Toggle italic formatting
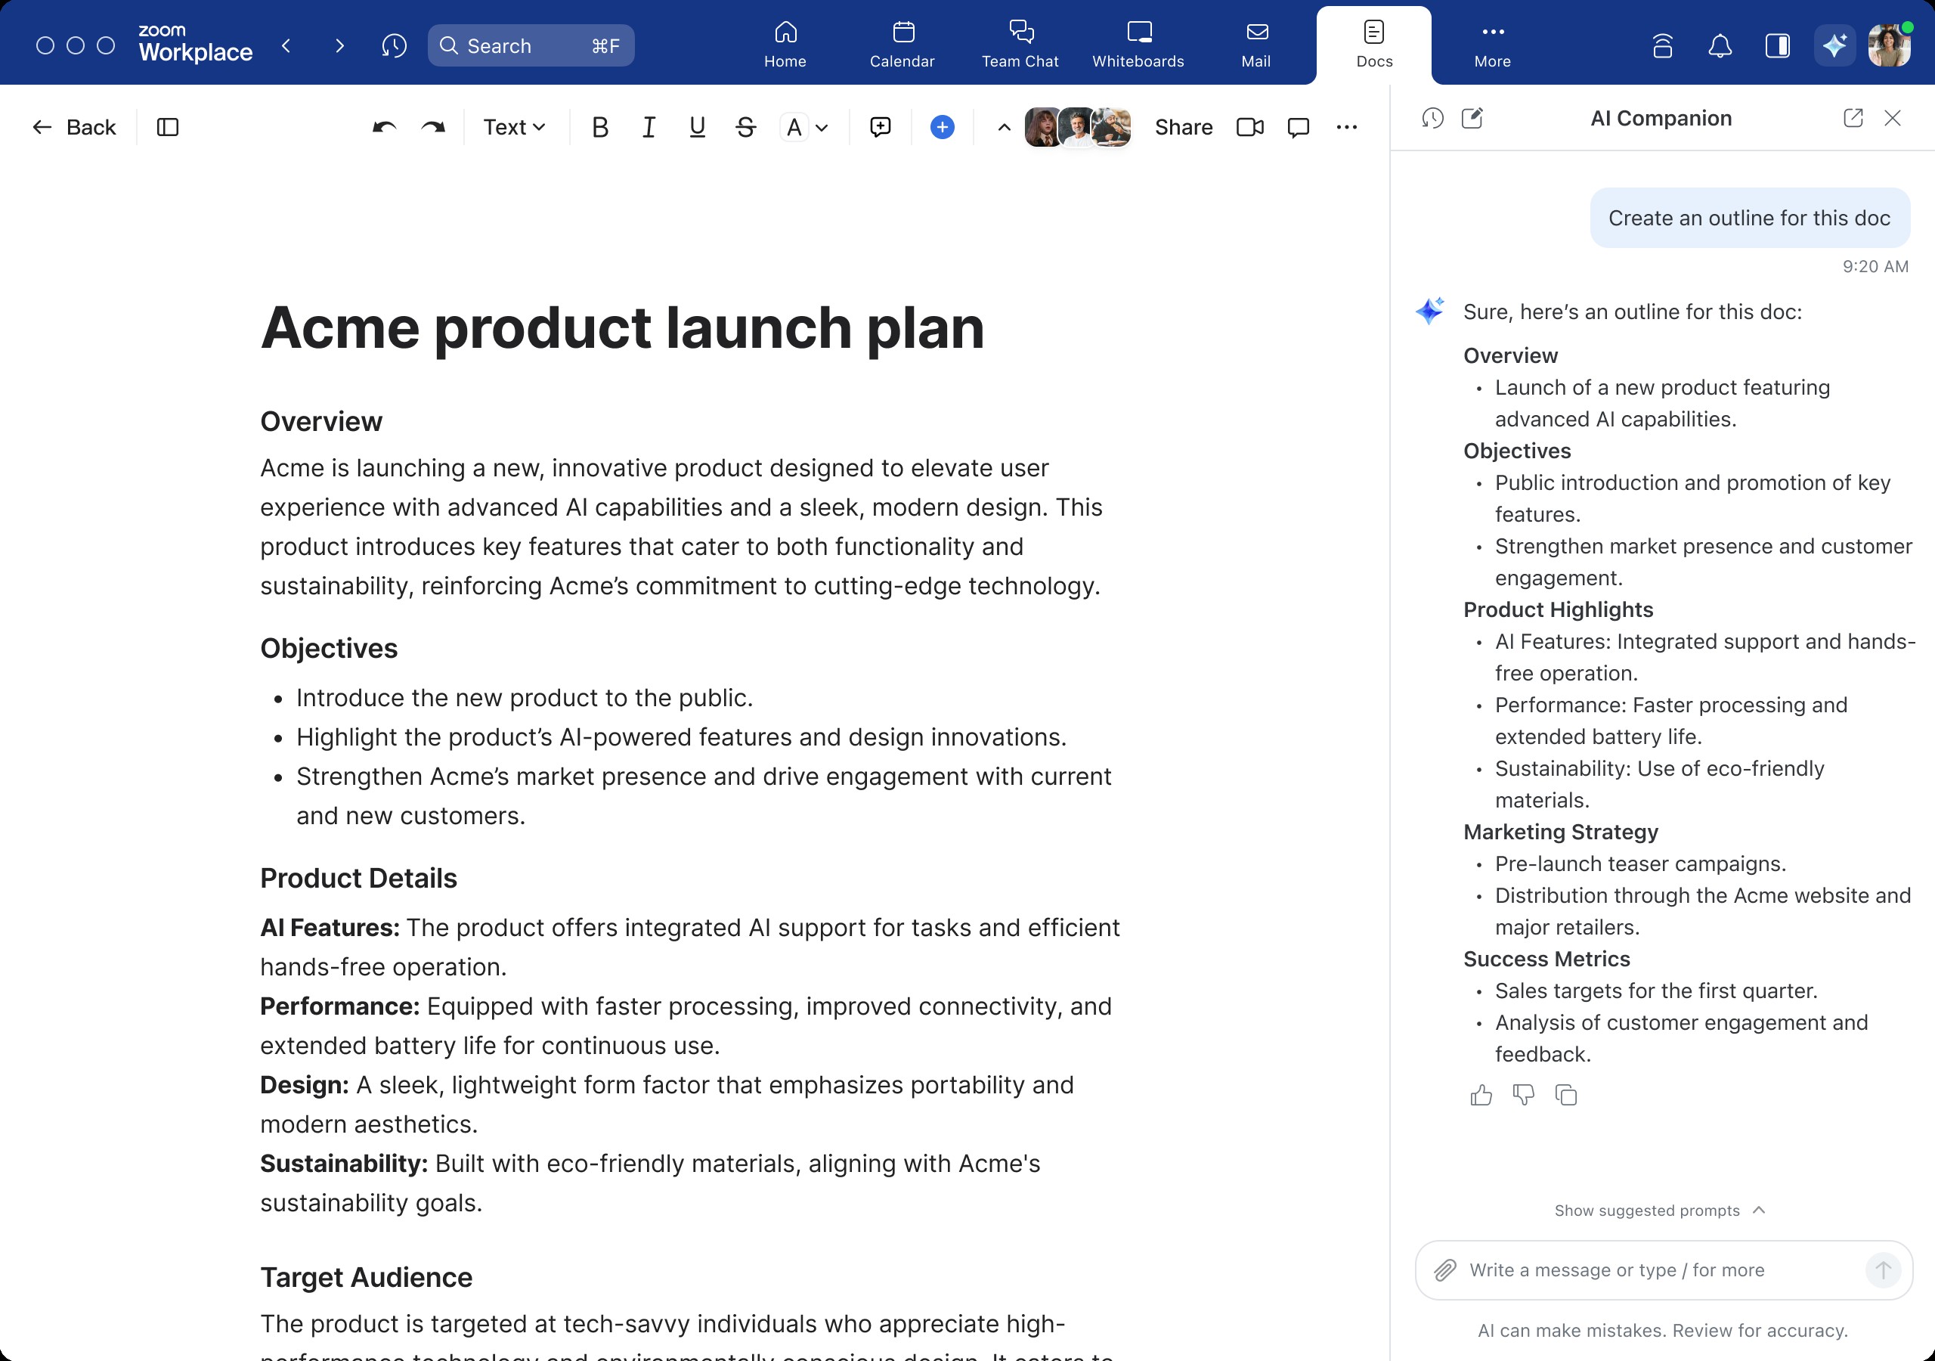This screenshot has width=1935, height=1361. pos(648,127)
